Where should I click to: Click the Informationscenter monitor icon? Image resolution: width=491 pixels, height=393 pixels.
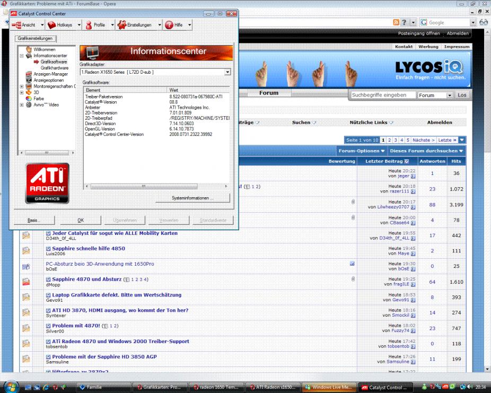[93, 53]
